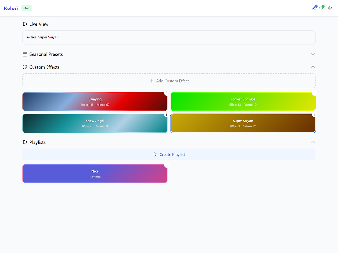
Task: Click the wled1 device badge
Action: point(27,9)
